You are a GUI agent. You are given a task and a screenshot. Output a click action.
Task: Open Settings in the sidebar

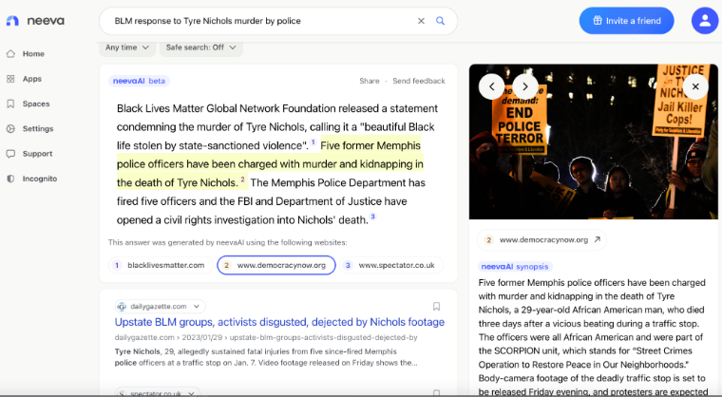(x=37, y=128)
